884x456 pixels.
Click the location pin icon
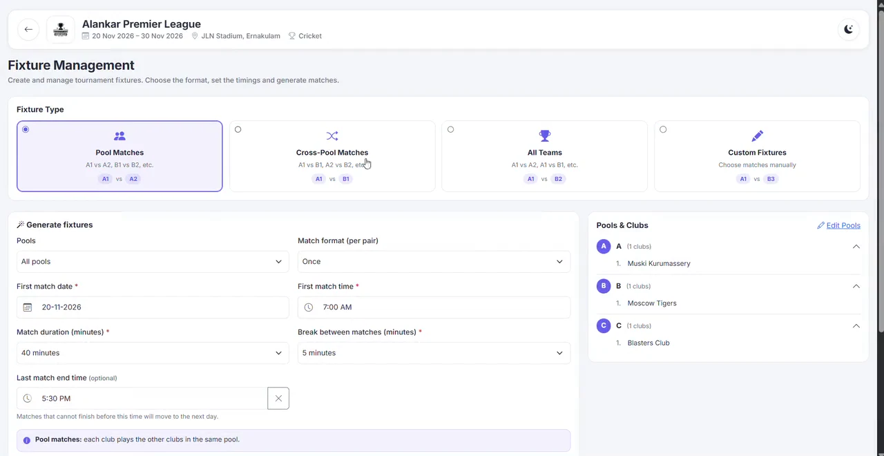tap(195, 36)
